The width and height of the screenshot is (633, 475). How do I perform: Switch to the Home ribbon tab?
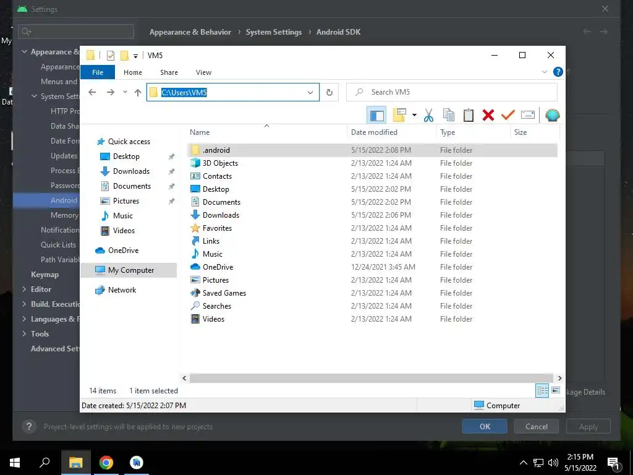click(x=133, y=72)
